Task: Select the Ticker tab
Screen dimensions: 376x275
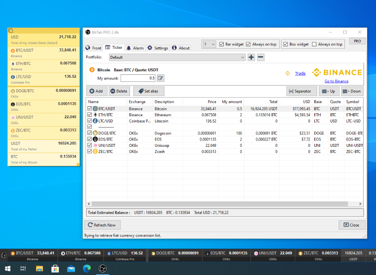Action: (114, 48)
